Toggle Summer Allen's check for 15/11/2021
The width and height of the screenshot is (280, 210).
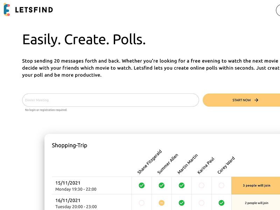162,185
